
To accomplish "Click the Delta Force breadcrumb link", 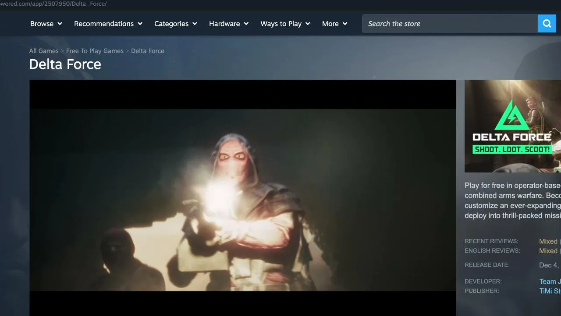I will (x=148, y=51).
